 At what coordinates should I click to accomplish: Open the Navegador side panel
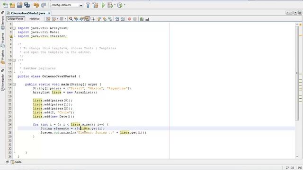pyautogui.click(x=2, y=83)
